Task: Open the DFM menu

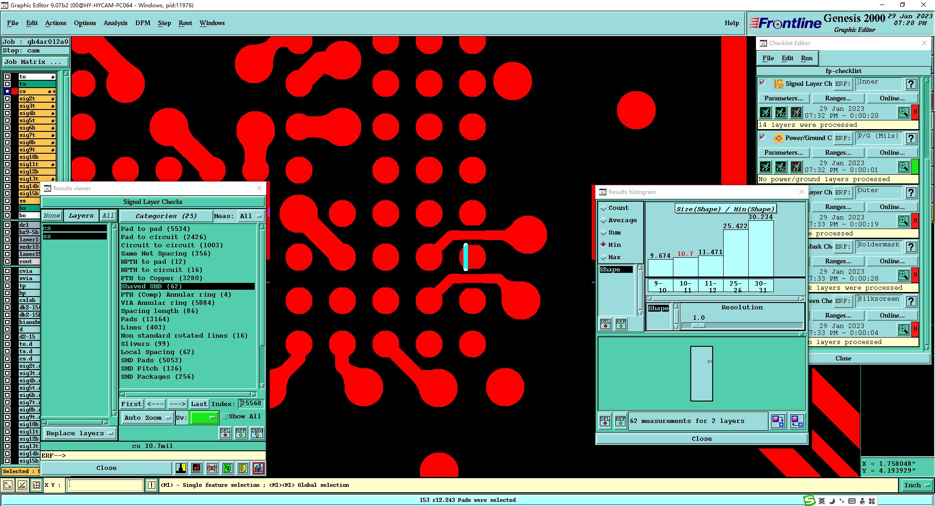Action: [x=142, y=23]
